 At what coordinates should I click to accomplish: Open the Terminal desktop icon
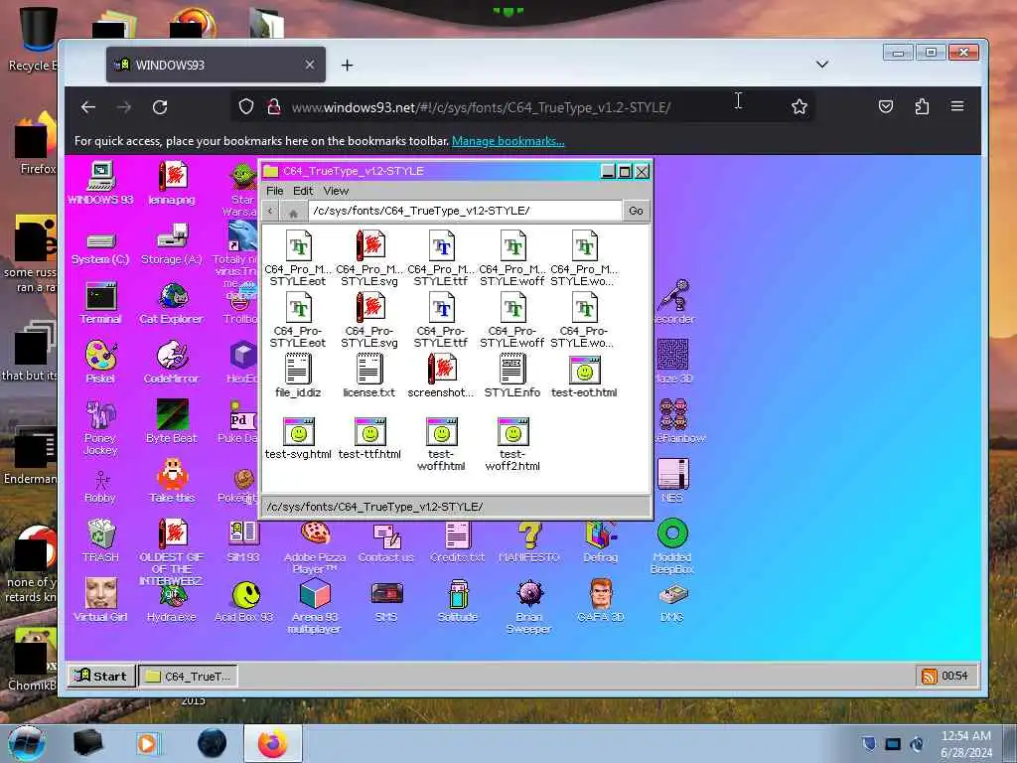(100, 303)
